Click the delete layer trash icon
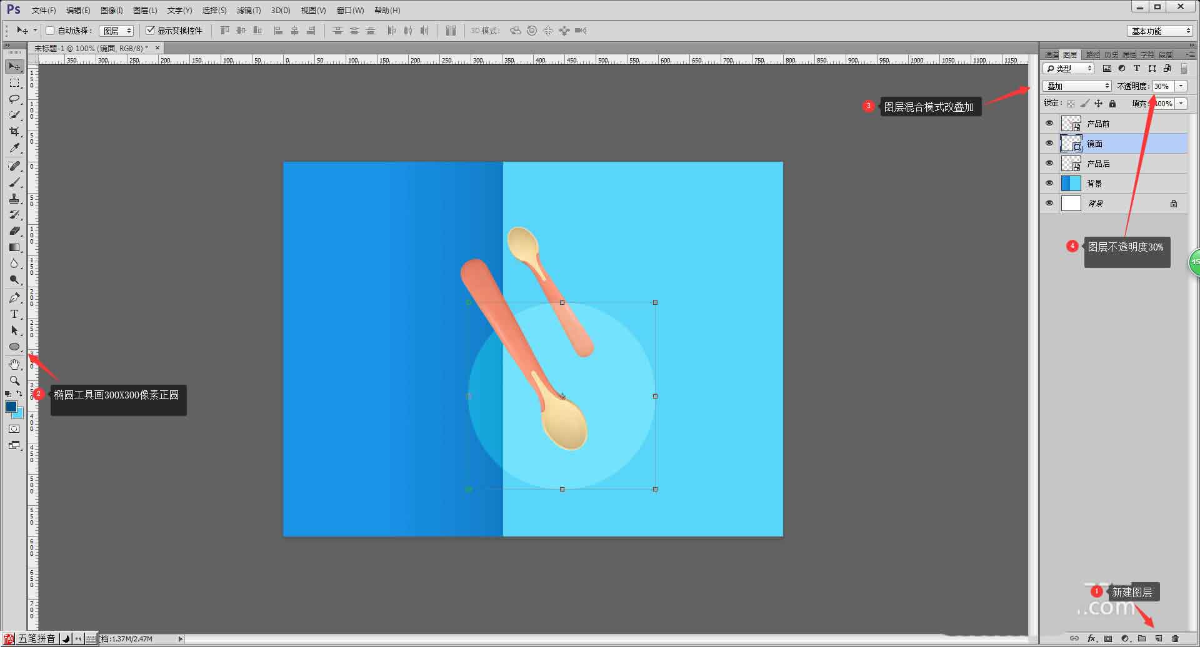The height and width of the screenshot is (647, 1200). click(1175, 638)
